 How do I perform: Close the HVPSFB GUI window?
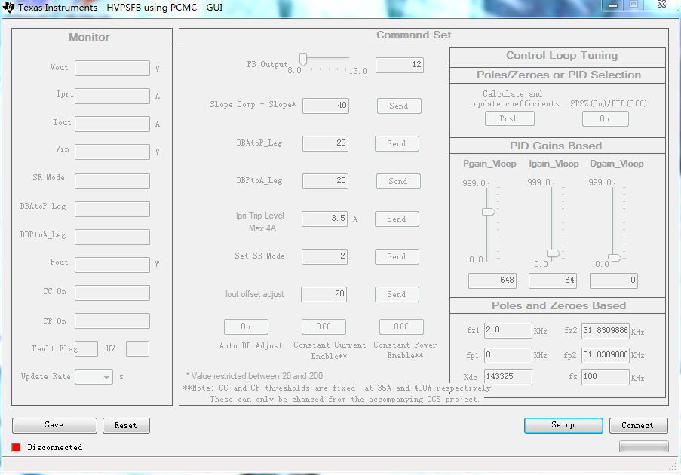pyautogui.click(x=661, y=5)
